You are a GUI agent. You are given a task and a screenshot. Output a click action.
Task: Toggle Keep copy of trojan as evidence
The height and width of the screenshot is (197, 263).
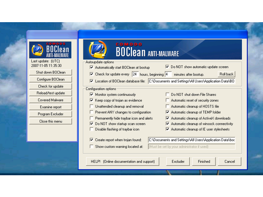(x=91, y=100)
